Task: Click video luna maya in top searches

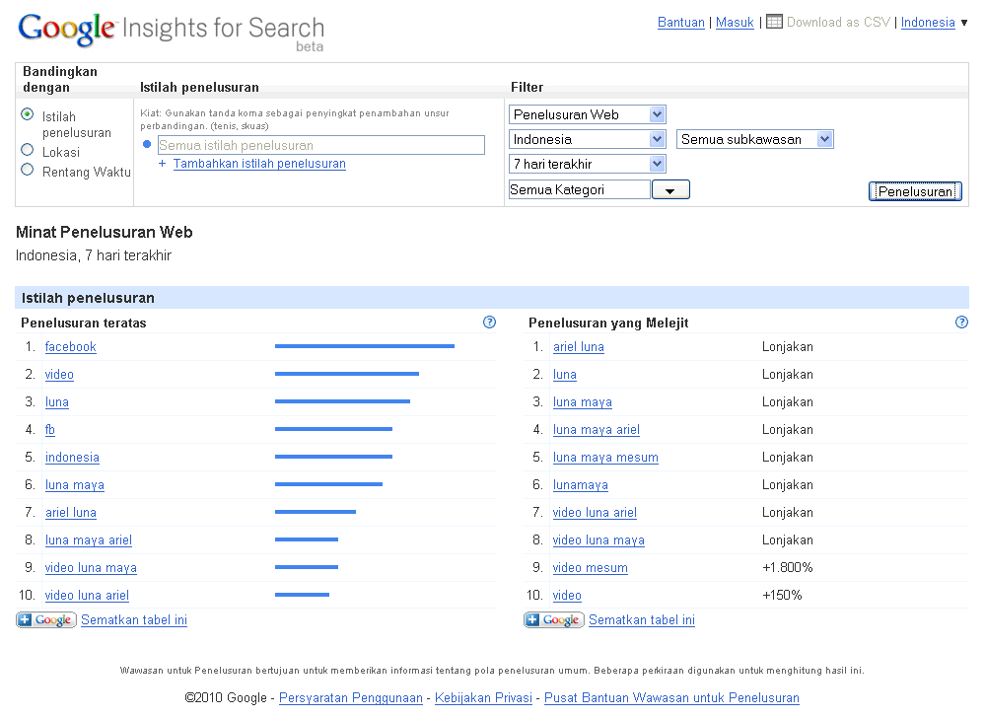Action: (91, 568)
